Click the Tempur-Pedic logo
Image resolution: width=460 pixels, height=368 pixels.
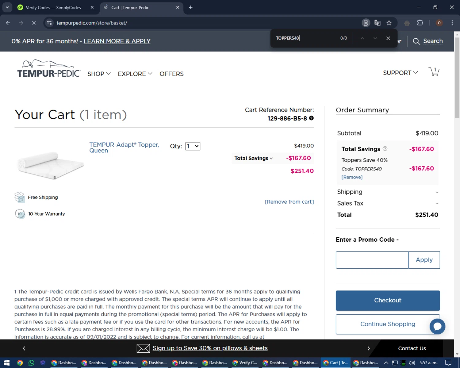tap(49, 68)
